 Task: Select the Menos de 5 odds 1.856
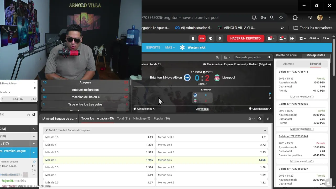click(212, 160)
